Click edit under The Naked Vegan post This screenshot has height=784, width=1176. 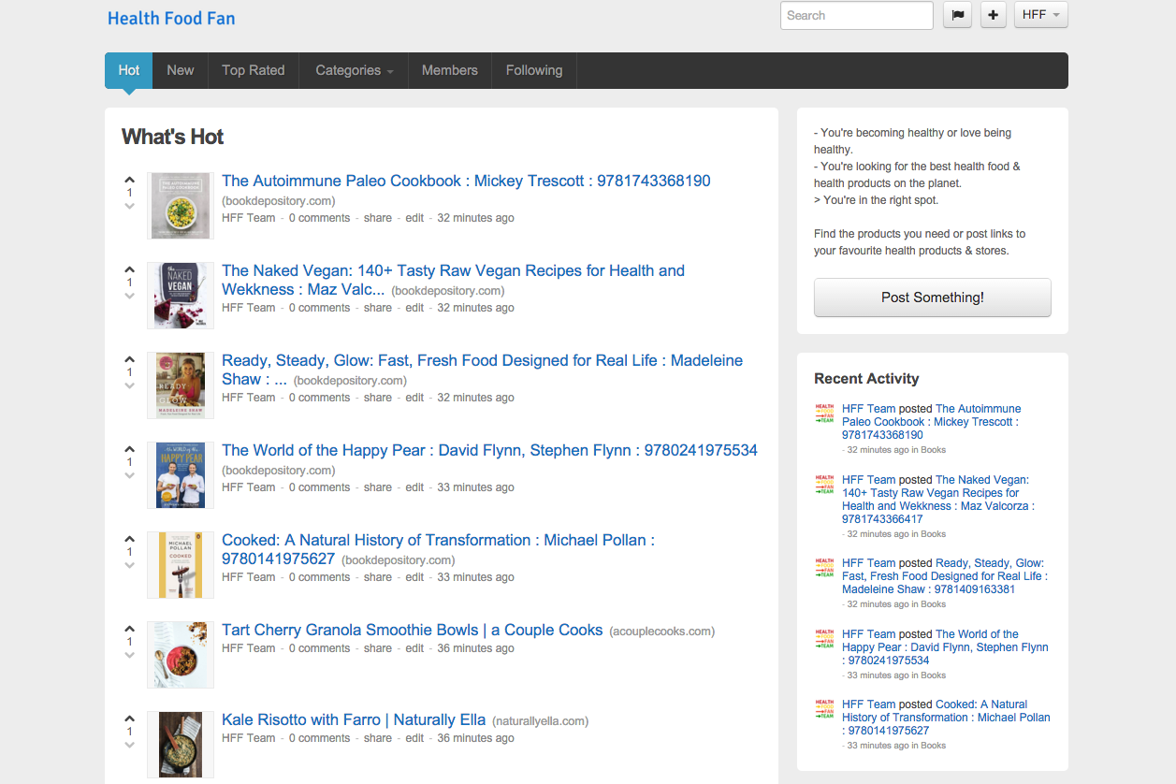point(414,308)
